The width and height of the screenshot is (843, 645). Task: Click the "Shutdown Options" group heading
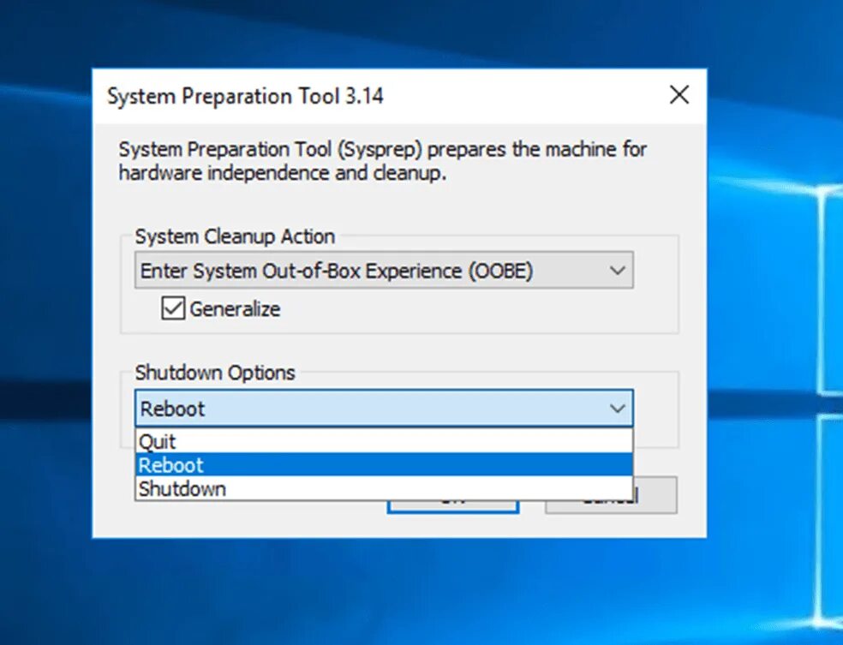point(215,373)
